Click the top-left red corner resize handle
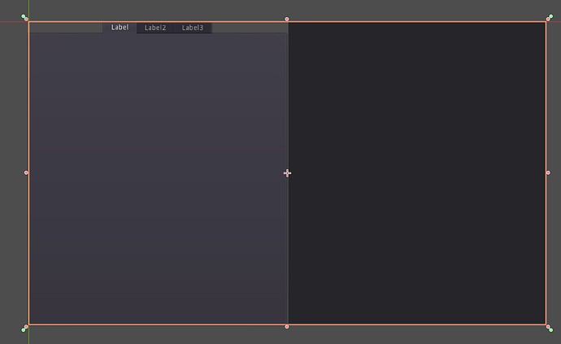 26,19
